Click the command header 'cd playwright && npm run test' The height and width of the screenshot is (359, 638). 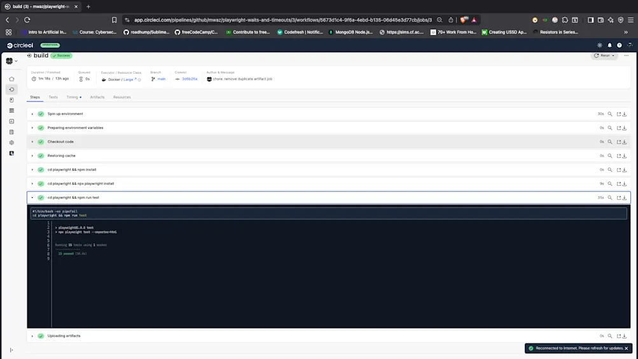click(x=73, y=197)
